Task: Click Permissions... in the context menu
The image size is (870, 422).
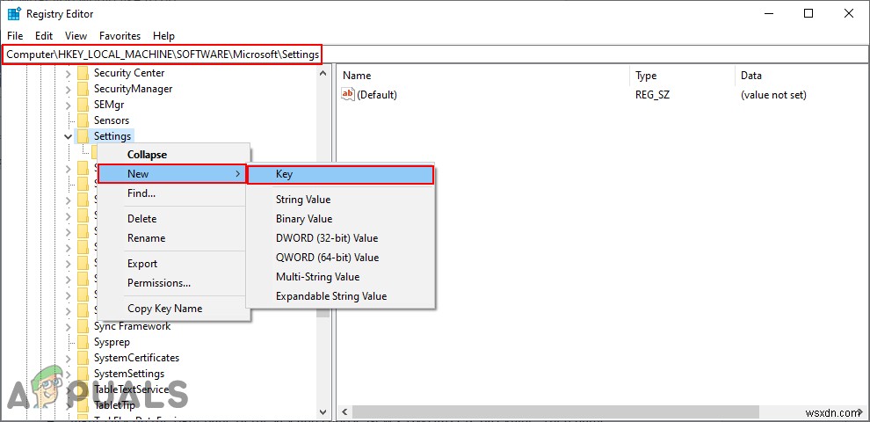Action: click(x=159, y=283)
